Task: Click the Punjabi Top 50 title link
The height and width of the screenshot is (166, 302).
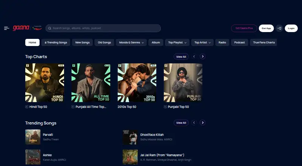Action: point(178,107)
